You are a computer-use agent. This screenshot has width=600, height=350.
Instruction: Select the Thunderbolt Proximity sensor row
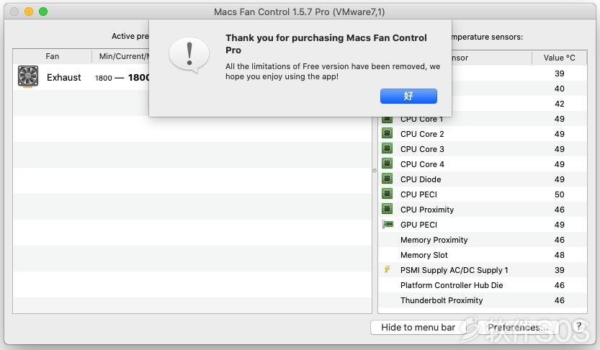(483, 300)
